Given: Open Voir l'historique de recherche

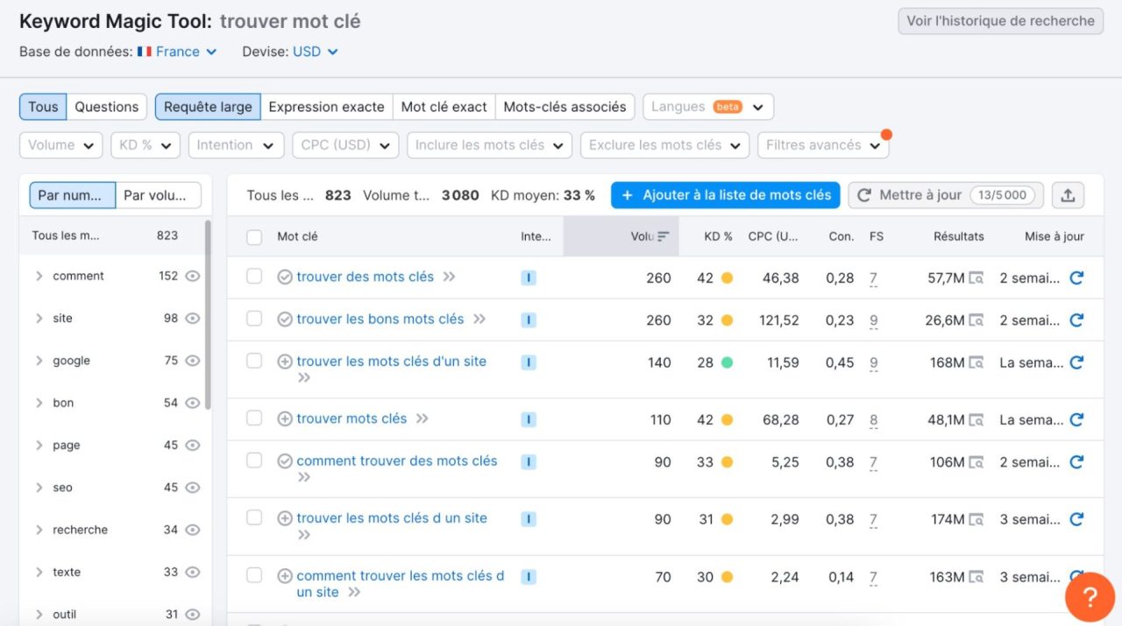Looking at the screenshot, I should [999, 20].
